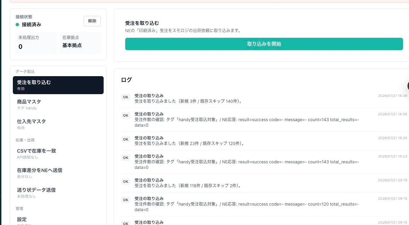Click timestamp 2026/07/21 09:19

[x=393, y=180]
